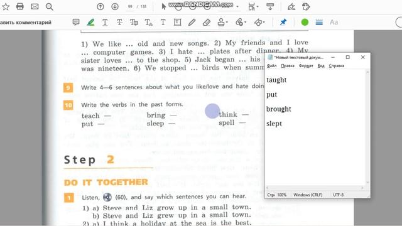Open the Формат menu in Notepad

point(306,66)
